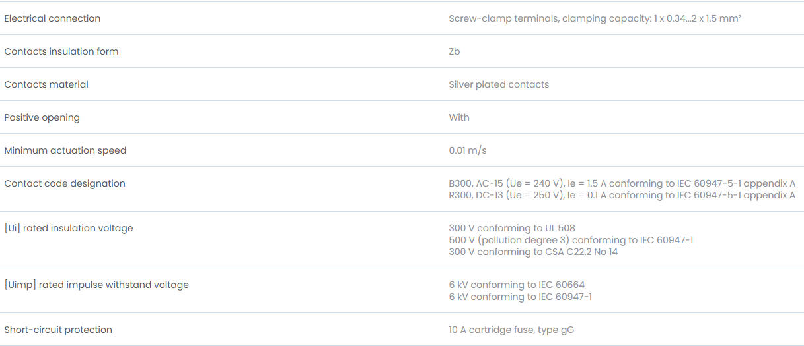The width and height of the screenshot is (804, 346).
Task: Click the Contacts material row label
Action: pos(46,84)
